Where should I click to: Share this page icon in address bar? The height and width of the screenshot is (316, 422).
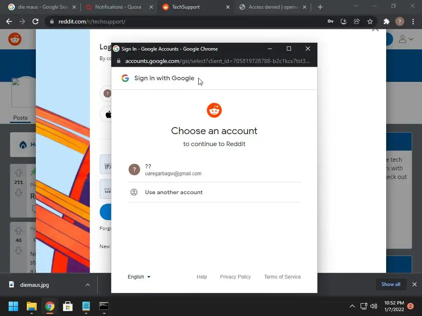pyautogui.click(x=357, y=21)
